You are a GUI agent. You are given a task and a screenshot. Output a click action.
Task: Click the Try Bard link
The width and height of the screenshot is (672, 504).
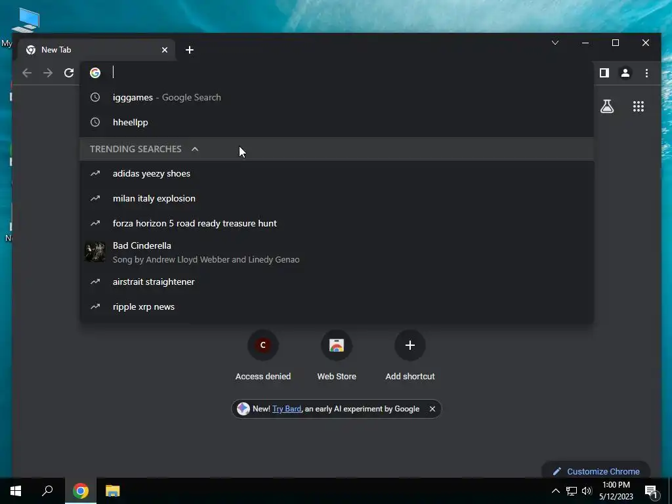click(x=287, y=409)
